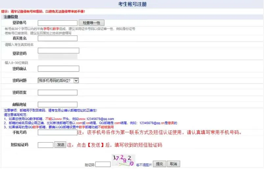Click the password strength bar under 登录密码
Viewport: 264px width, 169px height.
click(58, 57)
